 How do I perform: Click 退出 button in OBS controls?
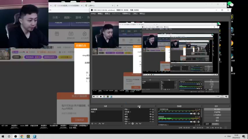217,120
